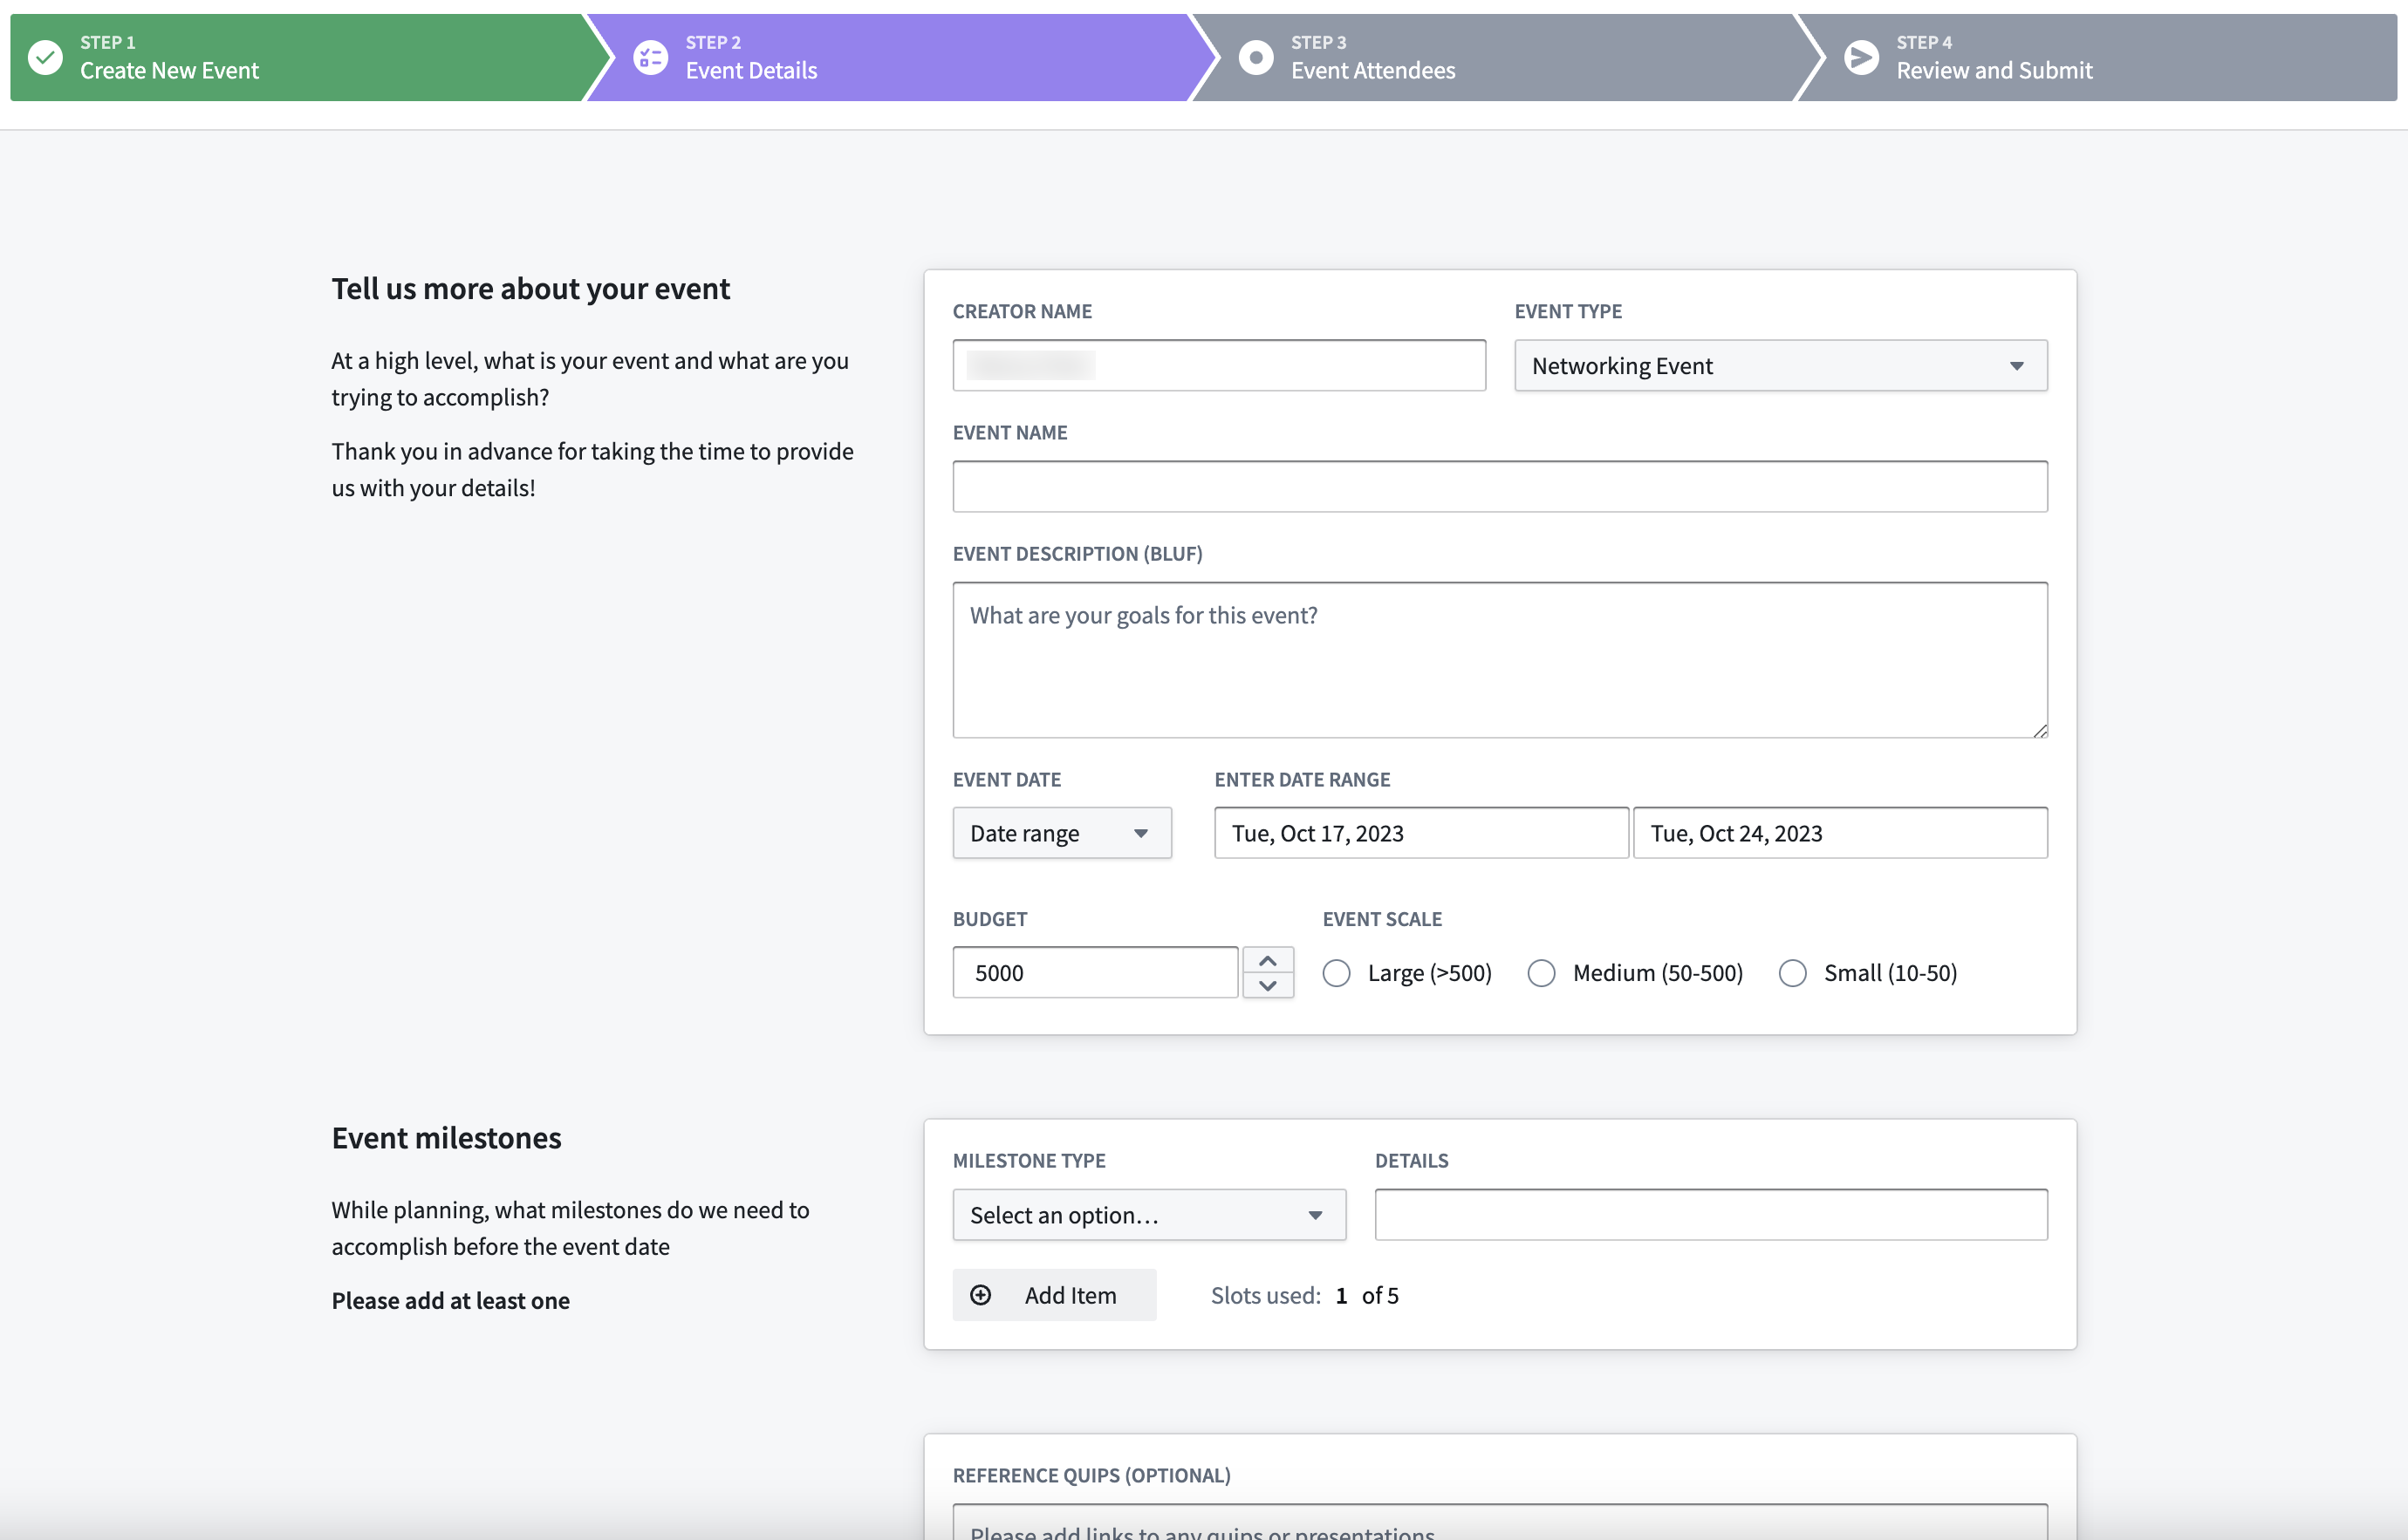The image size is (2408, 1540).
Task: Open the Event Attendees step
Action: tap(1506, 57)
